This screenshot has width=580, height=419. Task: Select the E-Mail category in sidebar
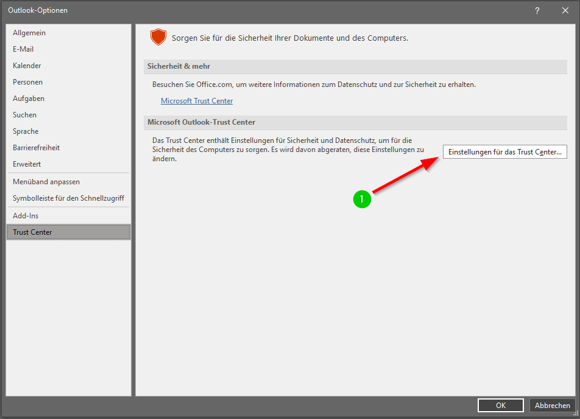tap(23, 49)
